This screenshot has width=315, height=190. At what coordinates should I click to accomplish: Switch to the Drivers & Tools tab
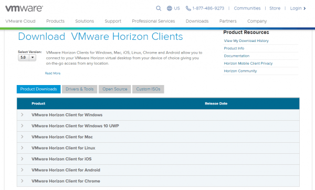tap(80, 89)
